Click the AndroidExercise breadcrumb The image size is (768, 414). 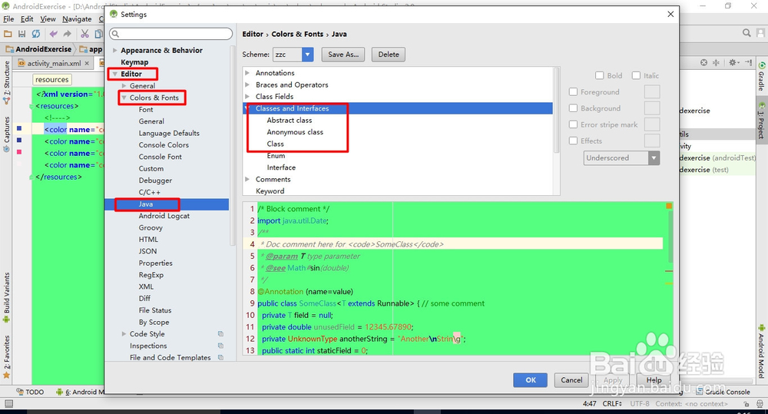39,49
